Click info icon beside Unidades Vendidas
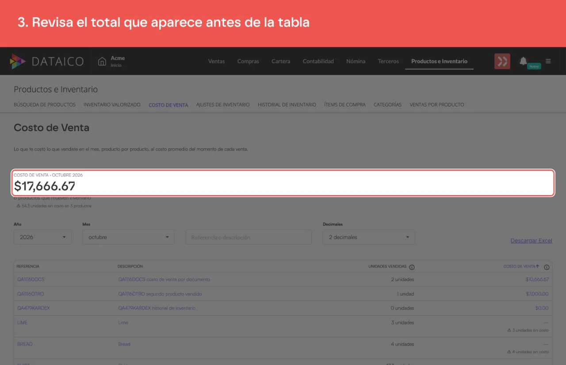The height and width of the screenshot is (365, 566). point(412,267)
